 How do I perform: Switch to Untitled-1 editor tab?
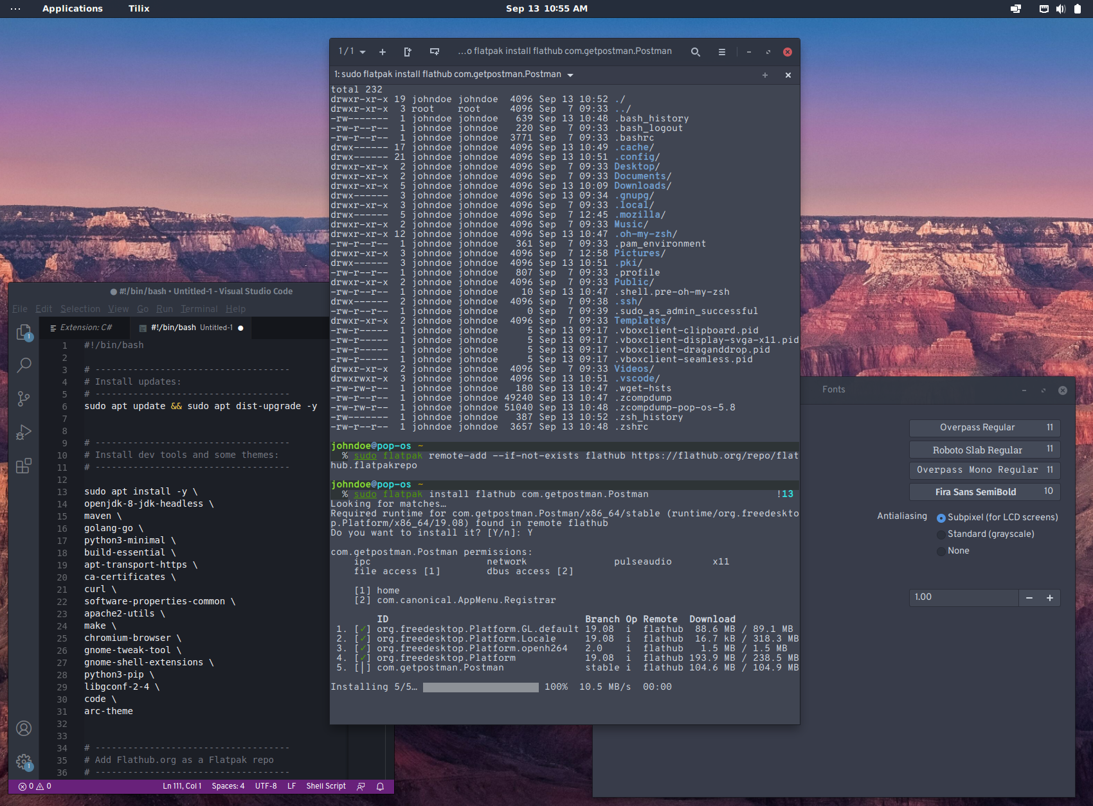pos(190,328)
